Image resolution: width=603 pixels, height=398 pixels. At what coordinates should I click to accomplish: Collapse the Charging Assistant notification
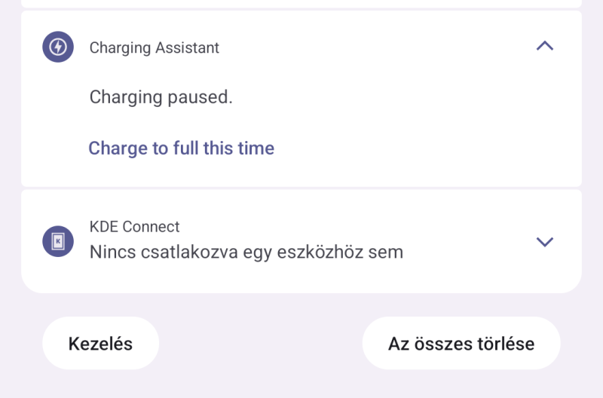(x=544, y=47)
